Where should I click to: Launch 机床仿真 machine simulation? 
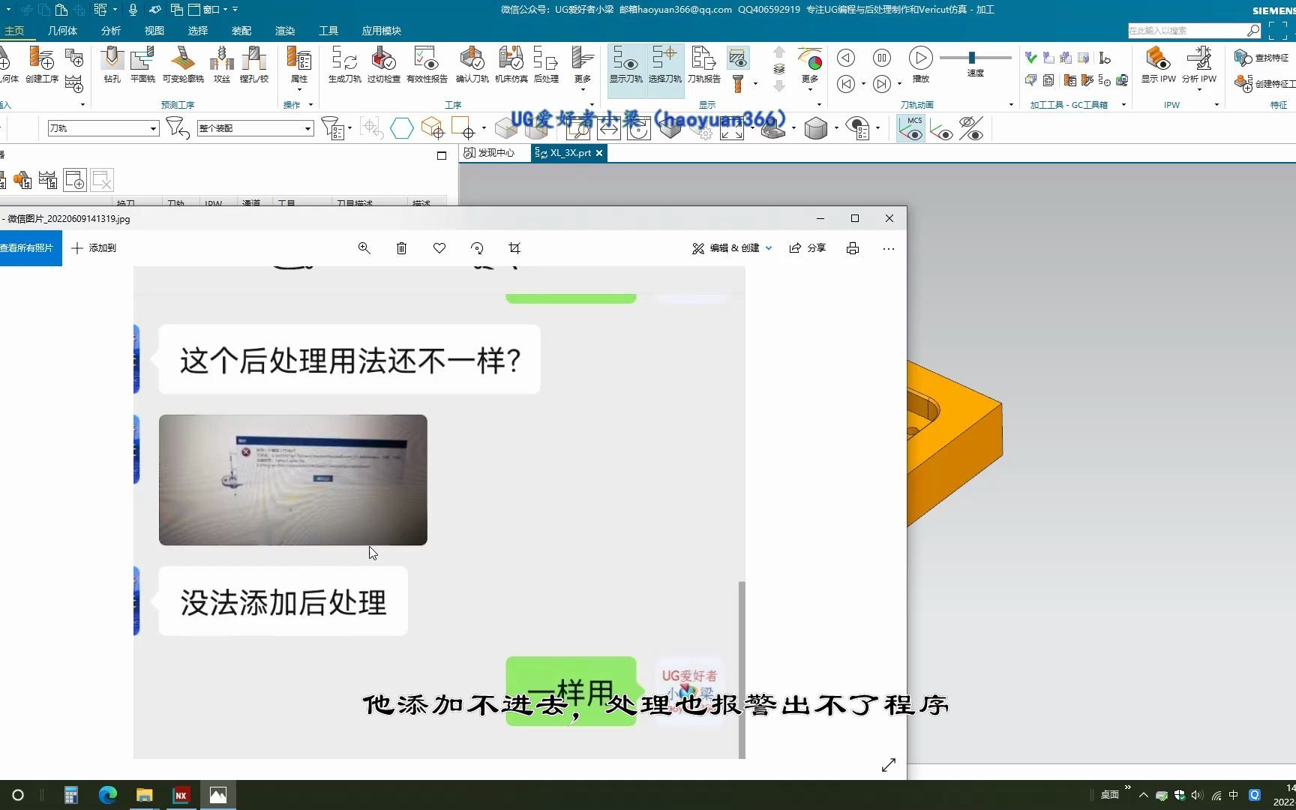(511, 64)
